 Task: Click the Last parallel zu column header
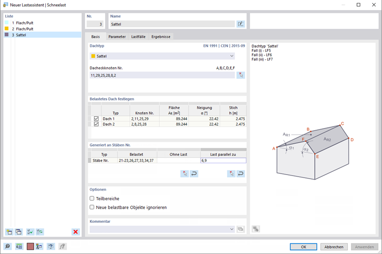point(223,154)
